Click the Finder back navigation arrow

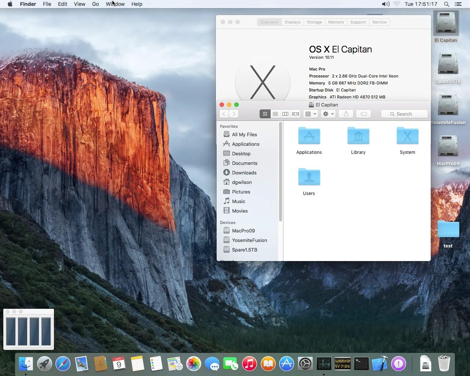coord(224,114)
